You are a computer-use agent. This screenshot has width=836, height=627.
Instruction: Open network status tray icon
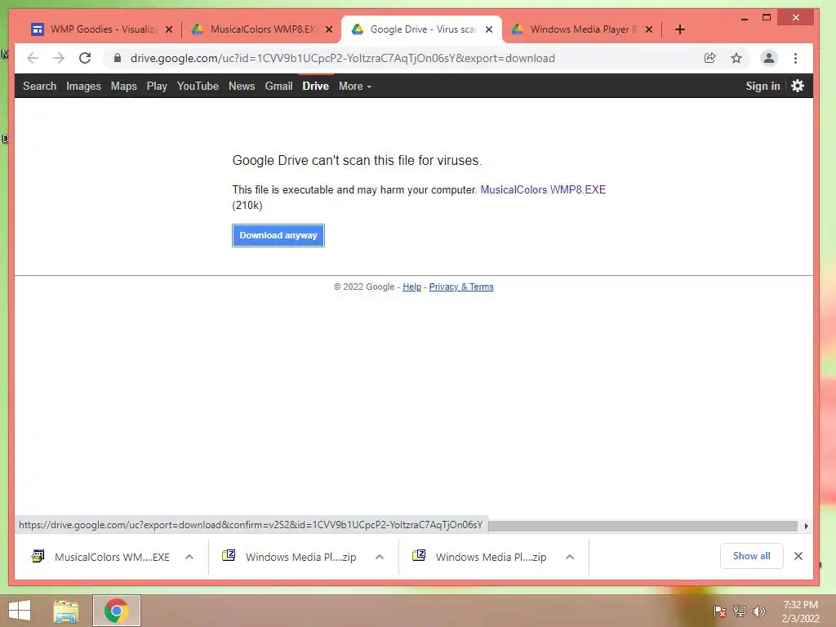(x=739, y=611)
